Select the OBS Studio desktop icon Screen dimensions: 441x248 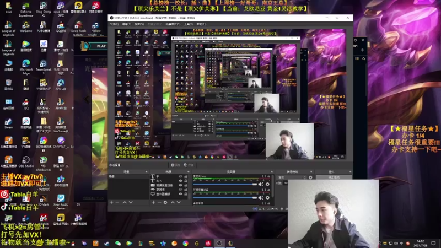(x=26, y=162)
